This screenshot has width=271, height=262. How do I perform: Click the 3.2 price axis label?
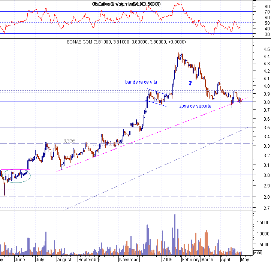tap(267, 156)
